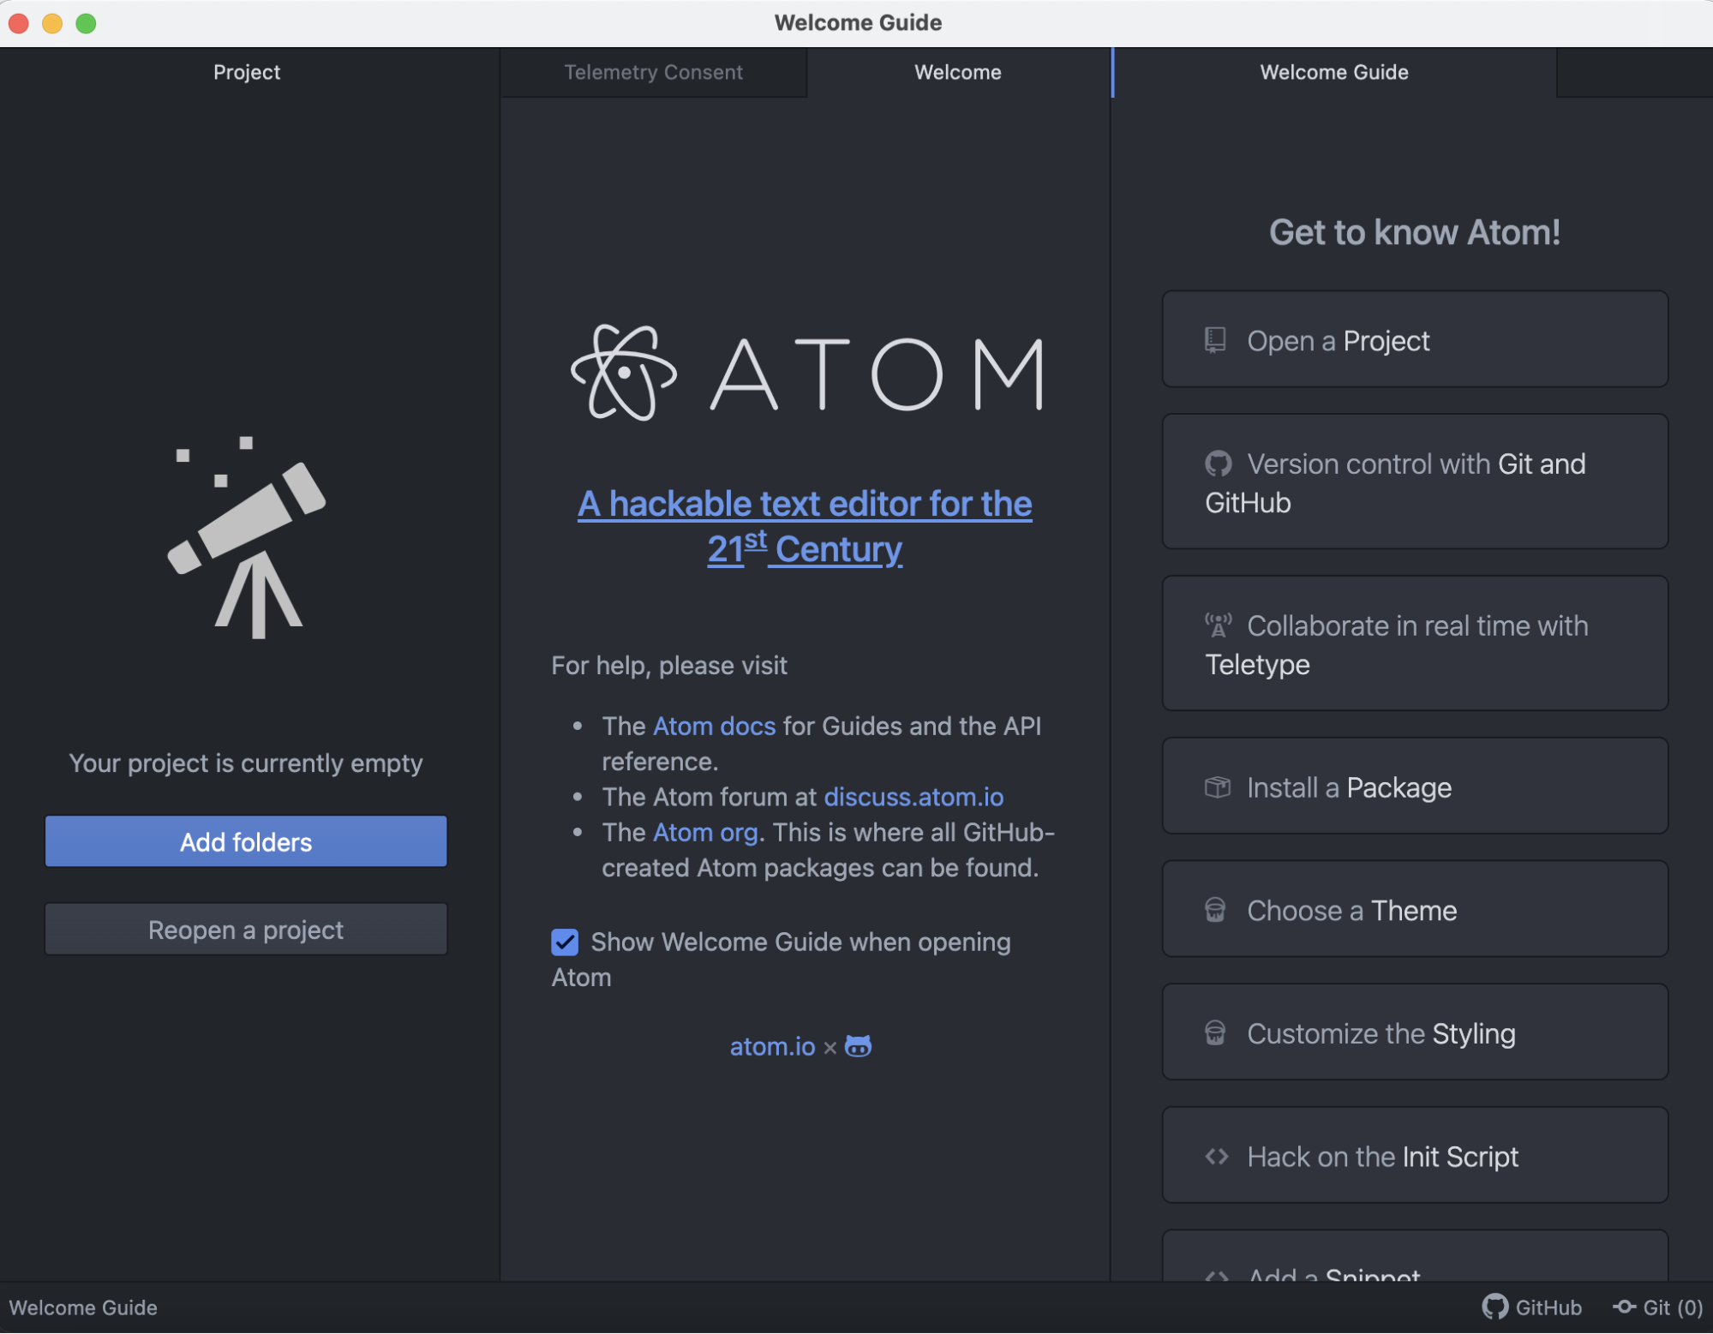Expand the Choose a Theme card
Viewport: 1713px width, 1334px height.
click(x=1415, y=909)
